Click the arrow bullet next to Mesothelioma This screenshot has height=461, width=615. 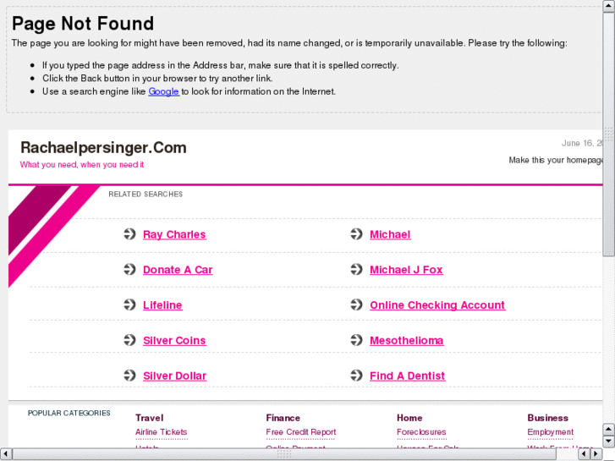pos(356,340)
